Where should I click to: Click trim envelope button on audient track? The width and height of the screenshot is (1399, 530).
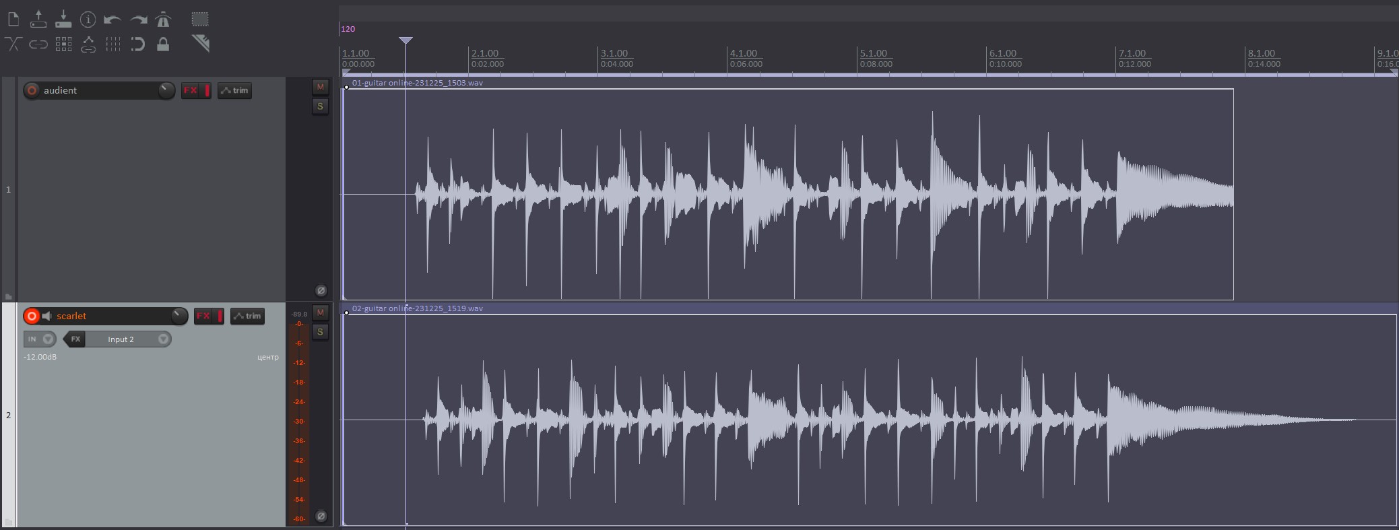pyautogui.click(x=234, y=90)
